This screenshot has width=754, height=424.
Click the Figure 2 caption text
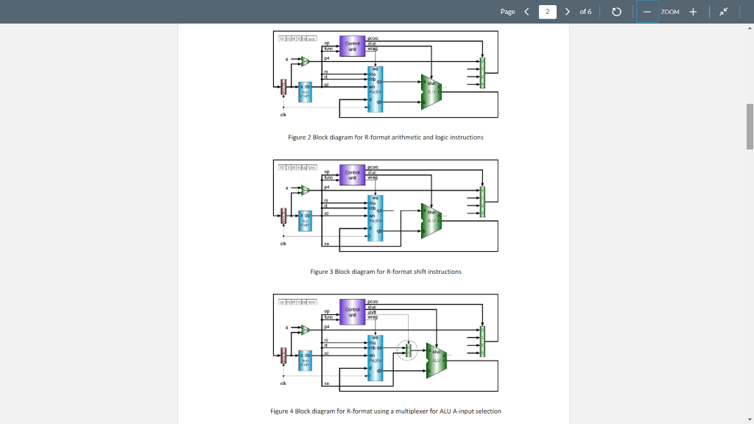click(385, 137)
